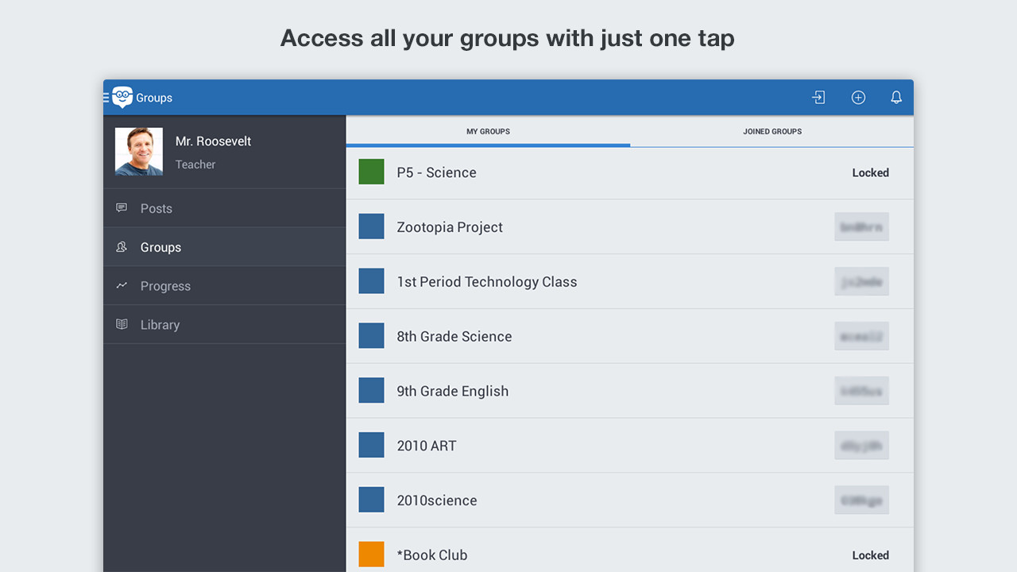The height and width of the screenshot is (572, 1017).
Task: Click the blurred group code for Zootopia Project
Action: click(x=861, y=226)
